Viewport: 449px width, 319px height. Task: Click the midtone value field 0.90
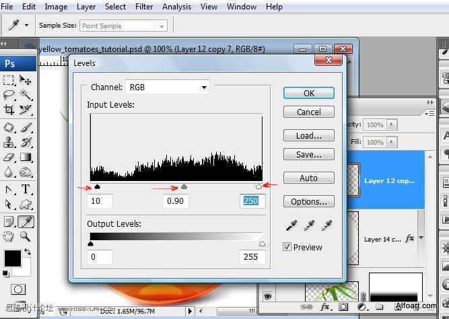[176, 201]
